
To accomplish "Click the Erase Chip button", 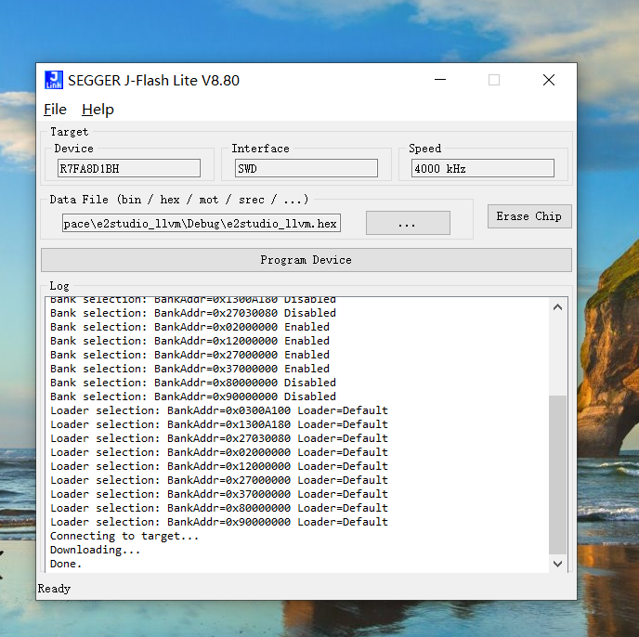I will pyautogui.click(x=529, y=216).
